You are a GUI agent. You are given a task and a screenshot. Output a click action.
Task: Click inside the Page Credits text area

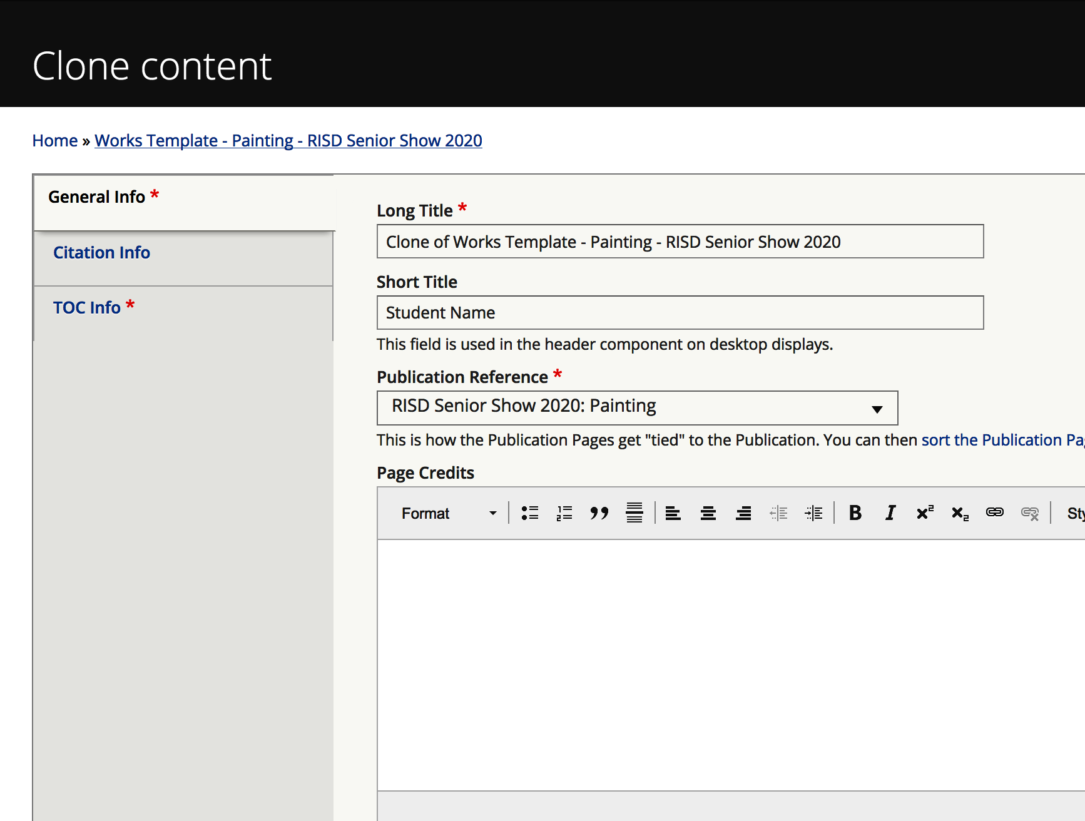pos(731,665)
